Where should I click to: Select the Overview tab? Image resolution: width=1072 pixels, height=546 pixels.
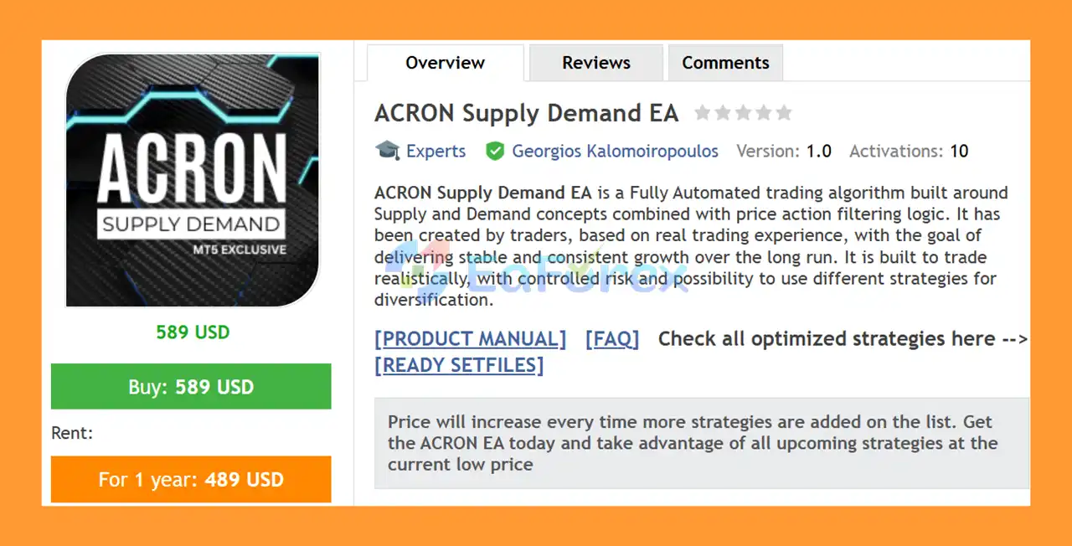[445, 62]
